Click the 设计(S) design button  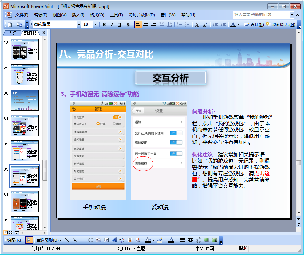click(x=254, y=25)
